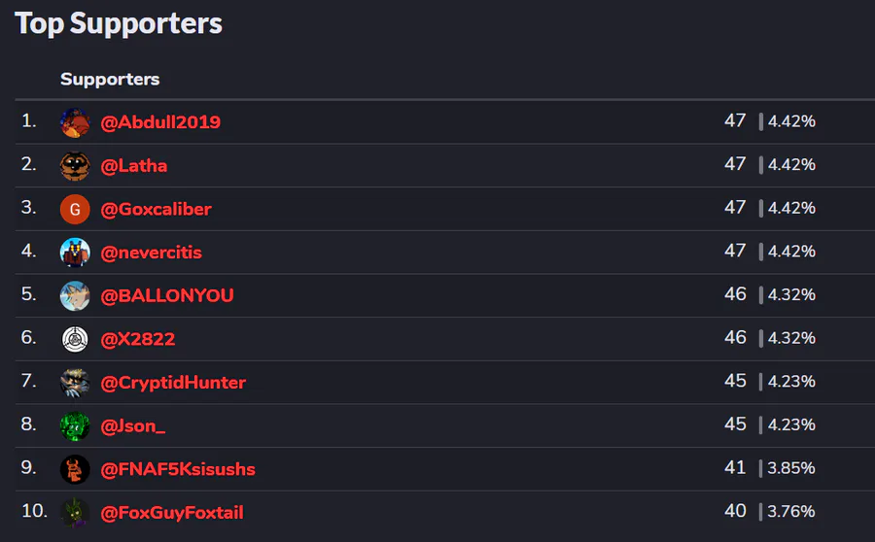
Task: Click @BALLONYOU's profile picture
Action: click(x=75, y=296)
